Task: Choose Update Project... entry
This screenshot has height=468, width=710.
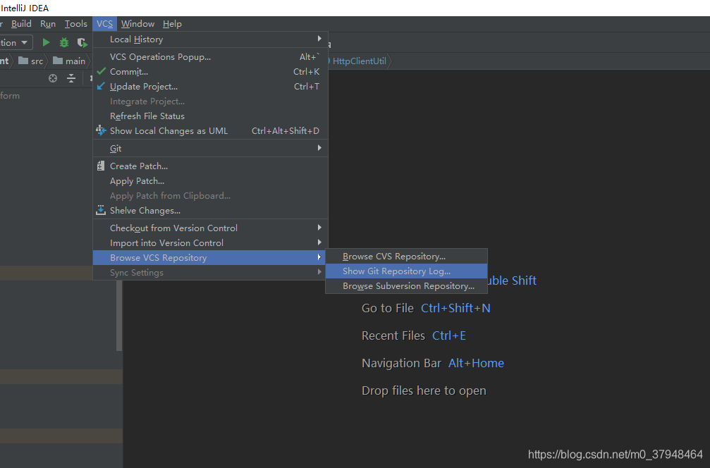Action: 210,87
